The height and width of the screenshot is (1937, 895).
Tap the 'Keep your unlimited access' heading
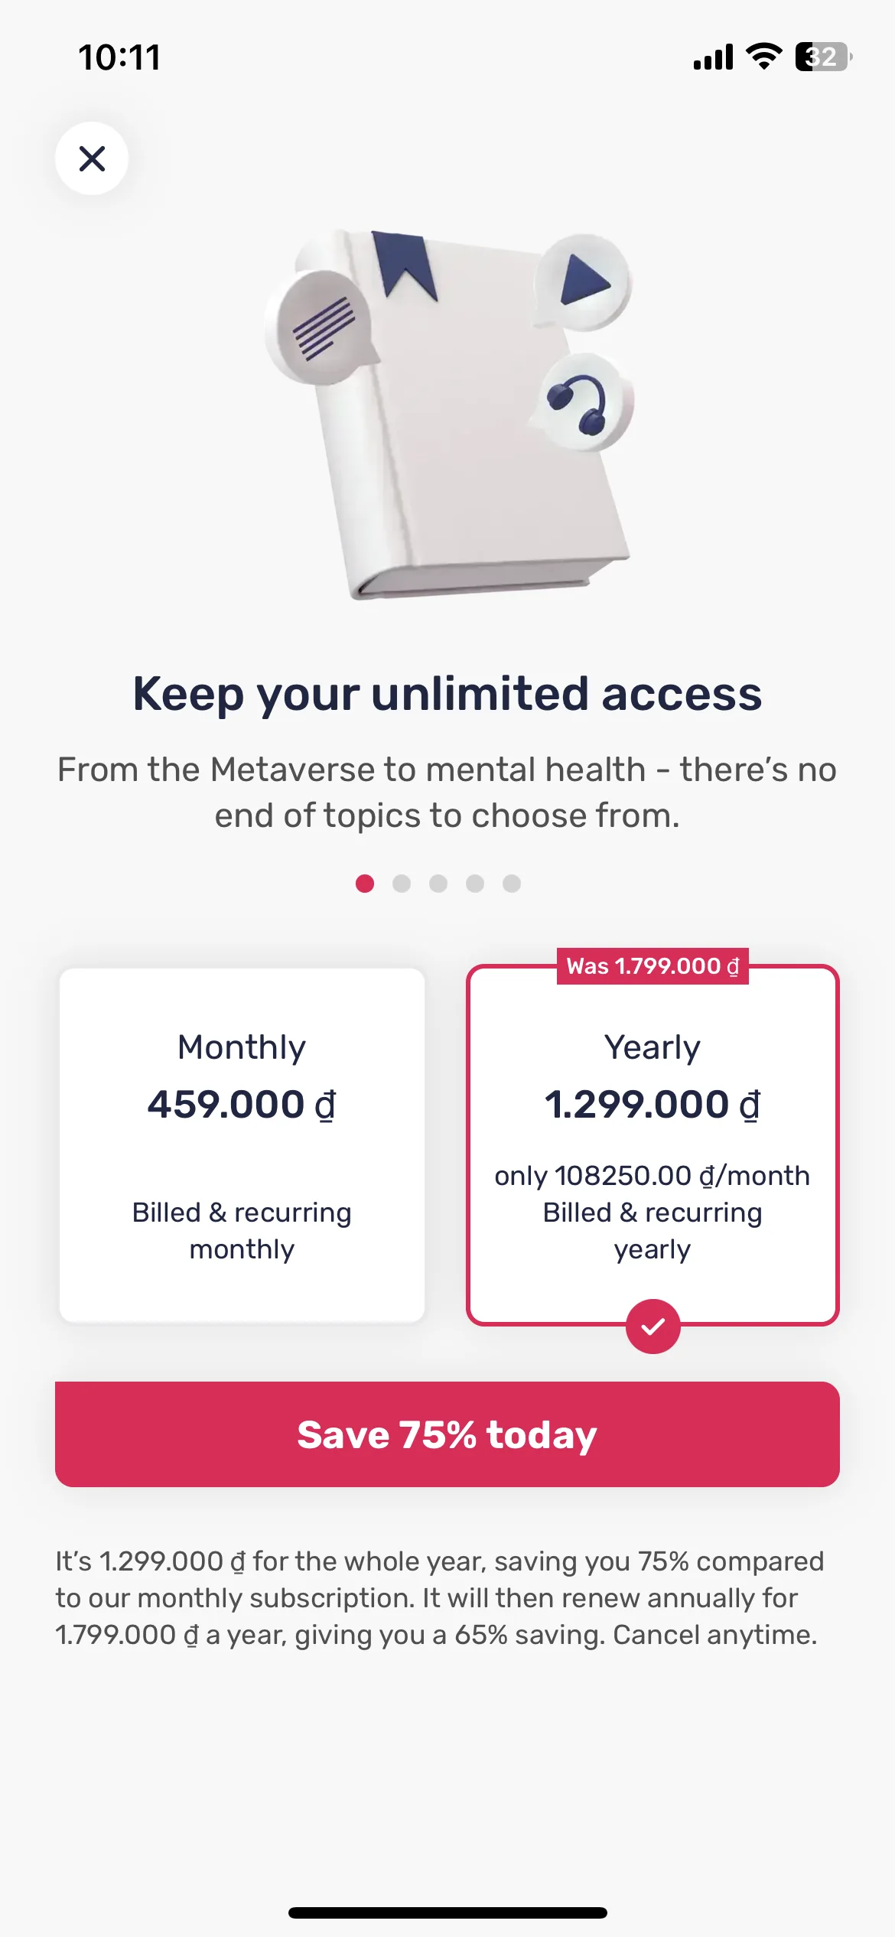click(x=447, y=694)
